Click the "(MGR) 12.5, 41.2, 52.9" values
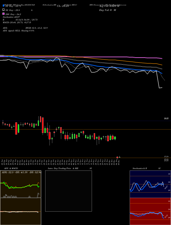 pos(36,28)
